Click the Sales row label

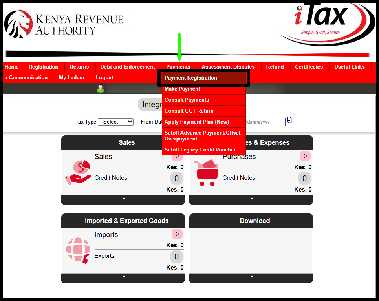click(x=103, y=157)
